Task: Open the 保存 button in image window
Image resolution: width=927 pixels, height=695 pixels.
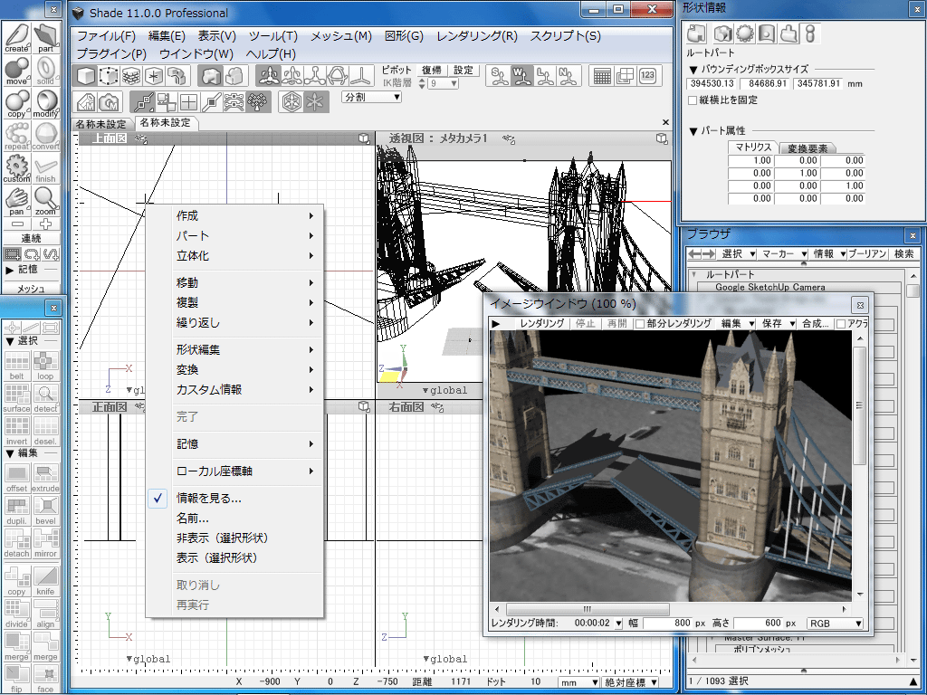Action: tap(777, 324)
